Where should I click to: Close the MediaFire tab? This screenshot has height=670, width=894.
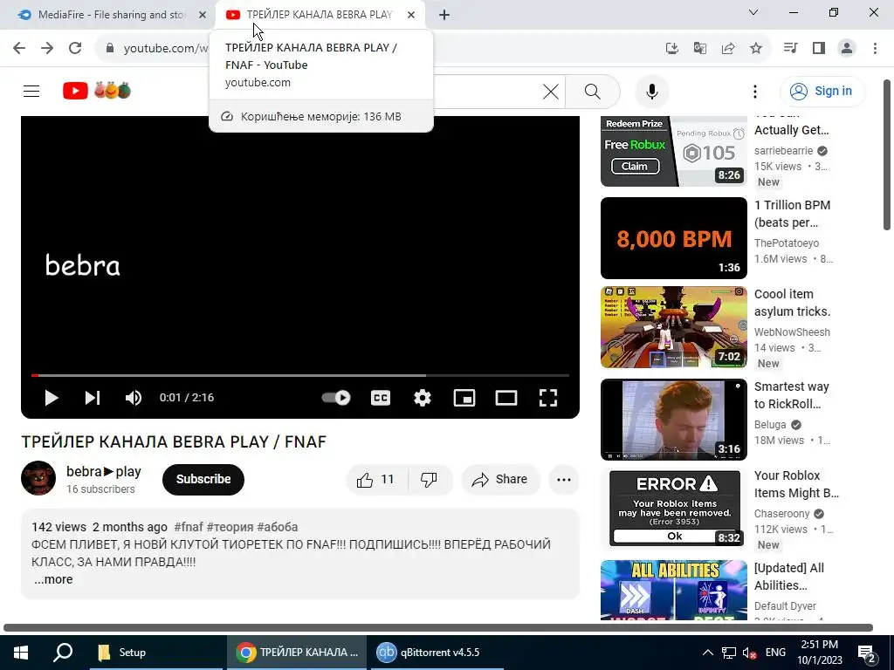pyautogui.click(x=202, y=15)
